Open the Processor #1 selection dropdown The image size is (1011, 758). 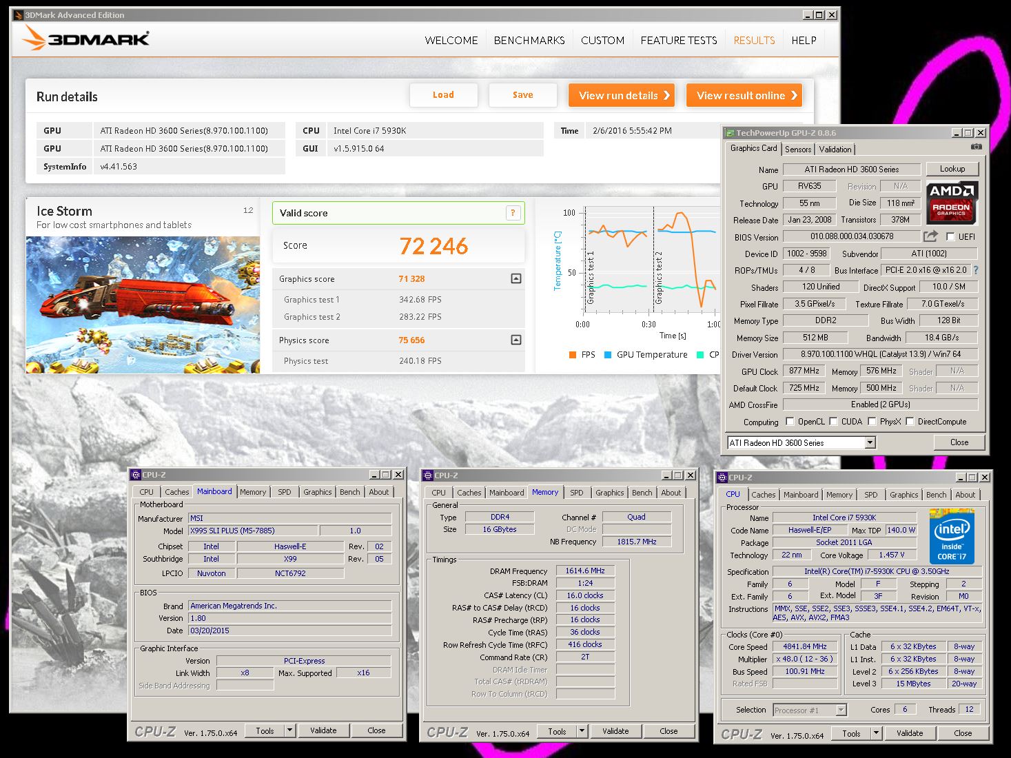pos(841,710)
